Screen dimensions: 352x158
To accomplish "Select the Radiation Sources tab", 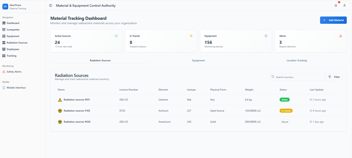I will click(100, 60).
